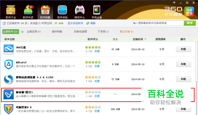198x115 pixels.
Task: Click the green refresh arrows icon
Action: (x=88, y=23)
